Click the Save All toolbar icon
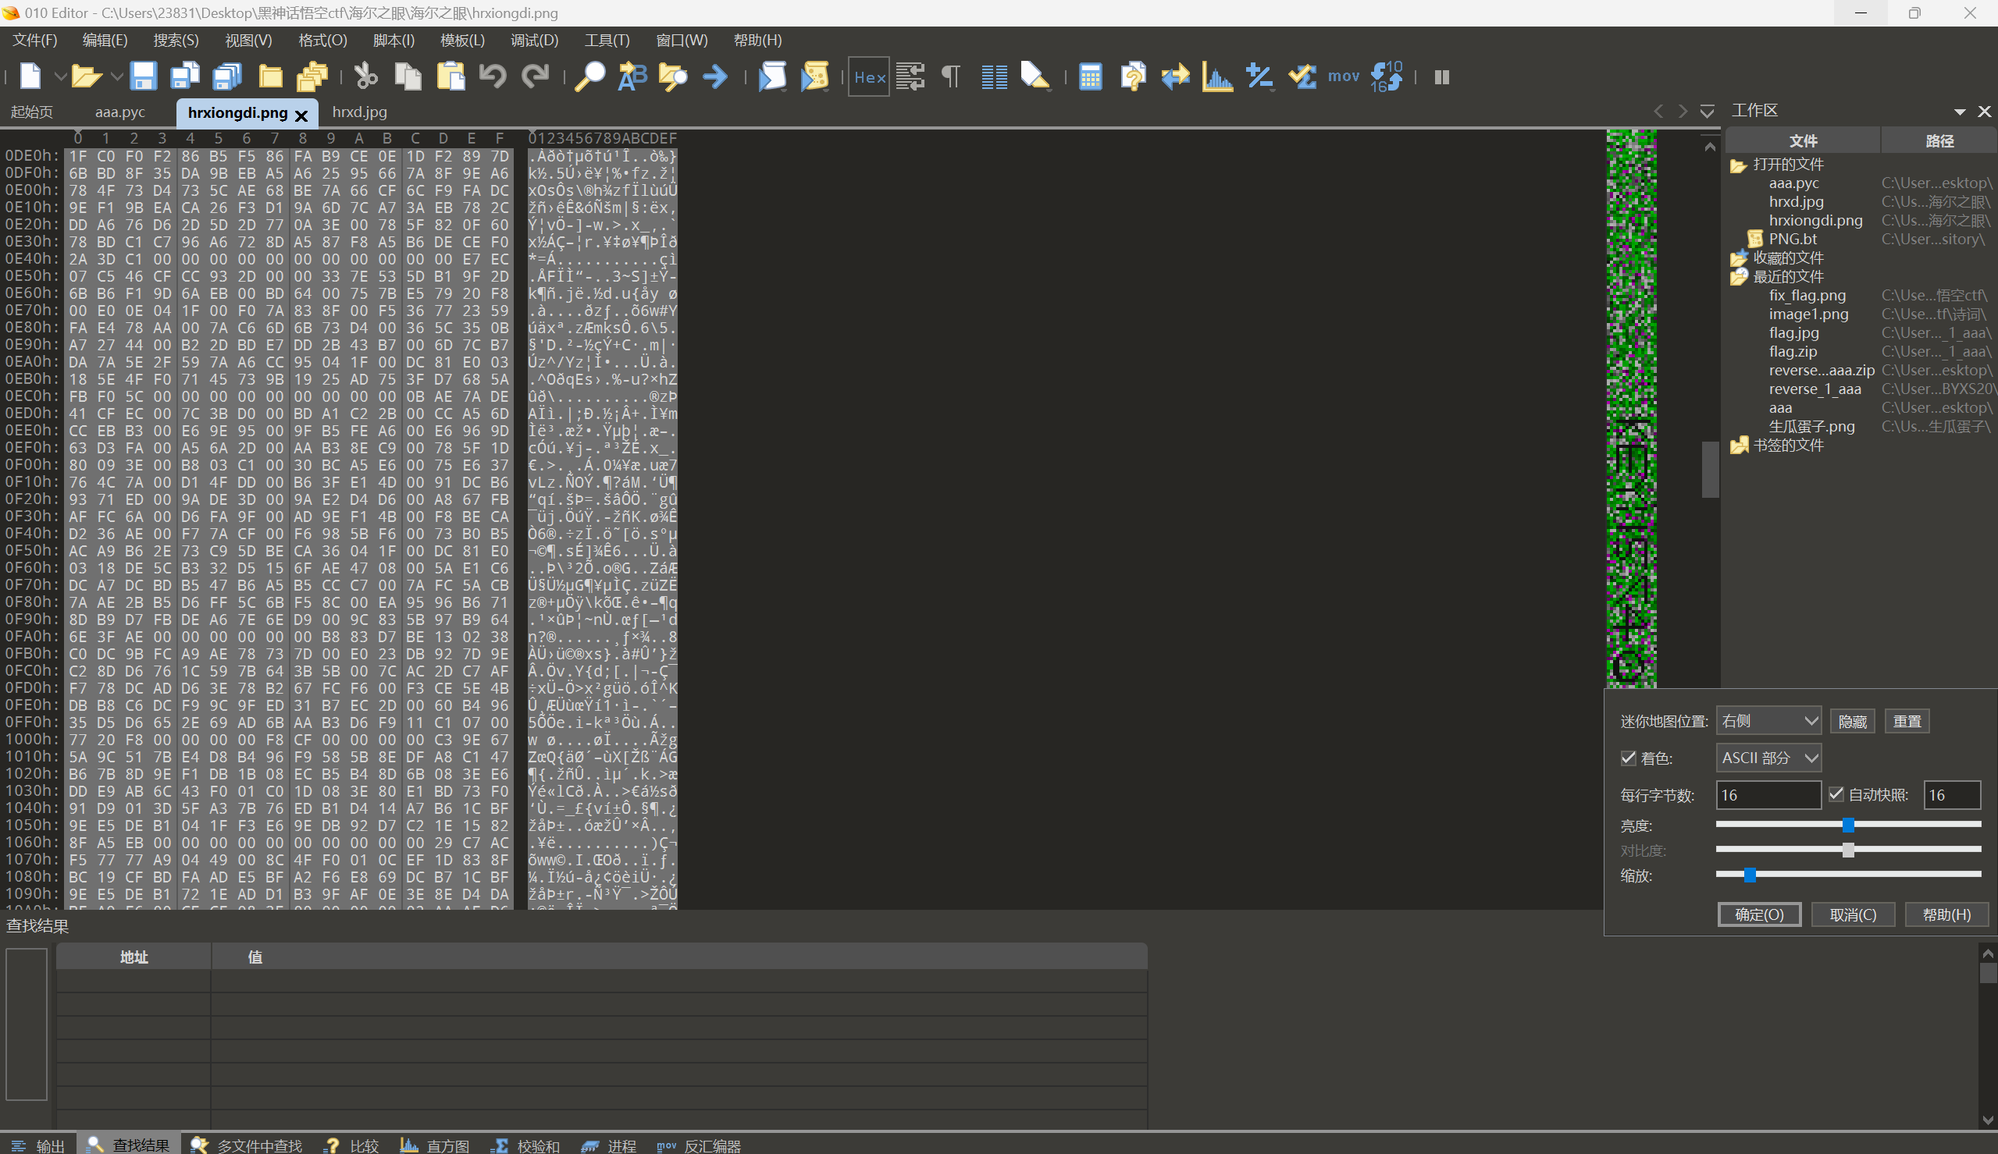The image size is (1998, 1154). click(x=226, y=77)
